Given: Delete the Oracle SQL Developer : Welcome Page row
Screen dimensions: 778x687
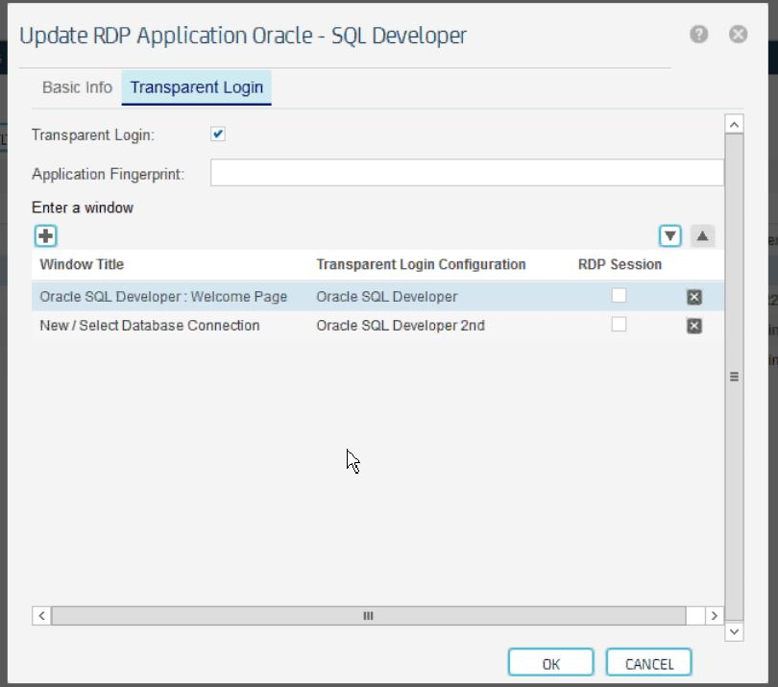Looking at the screenshot, I should (693, 297).
